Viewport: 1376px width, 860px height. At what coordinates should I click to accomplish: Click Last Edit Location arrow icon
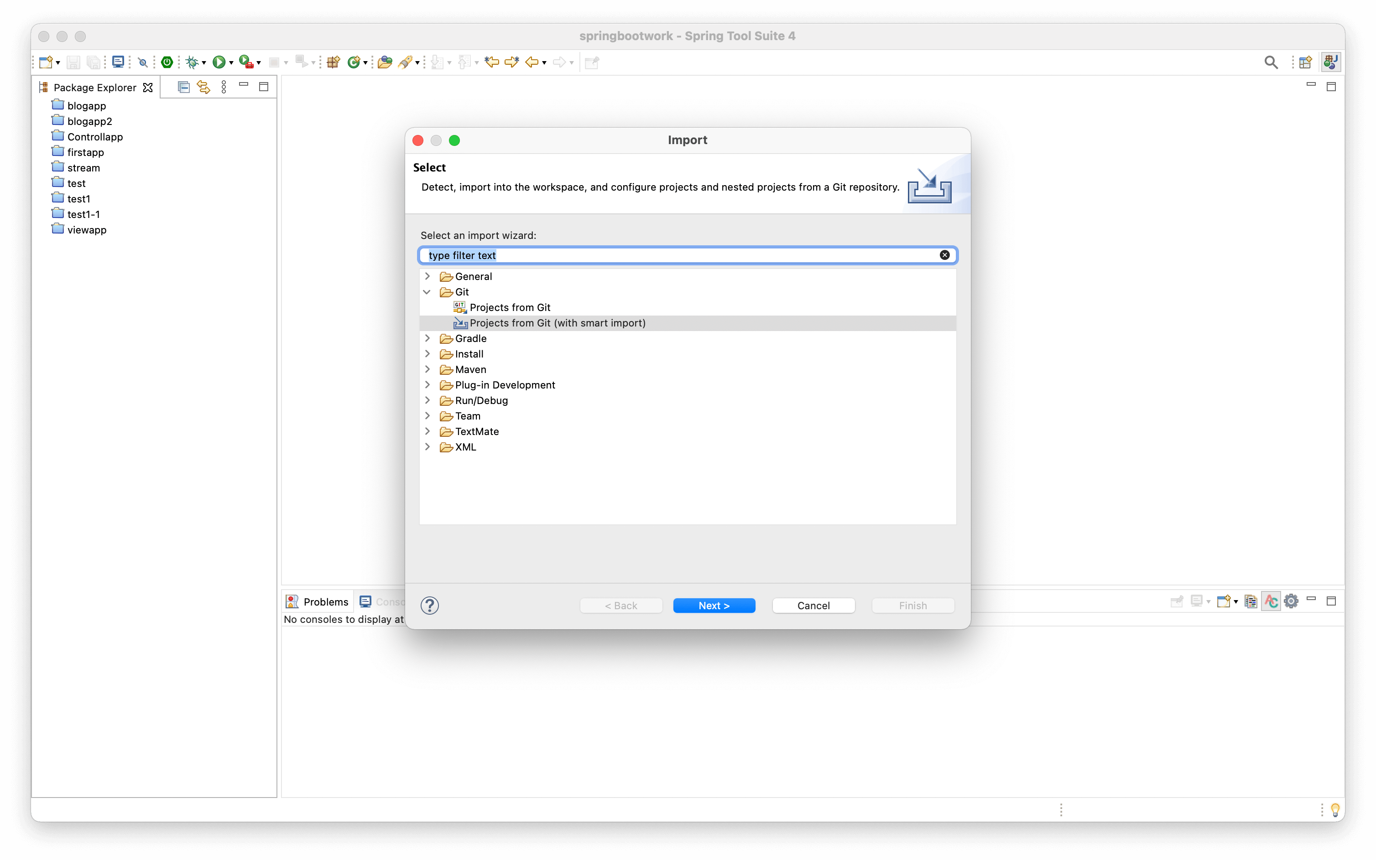[x=492, y=62]
